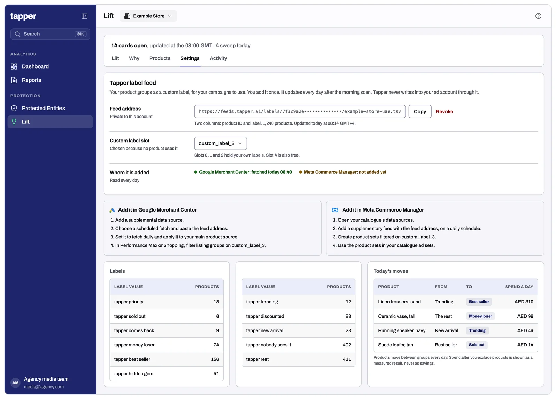556x399 pixels.
Task: Switch to the Lift tab
Action: pos(115,58)
